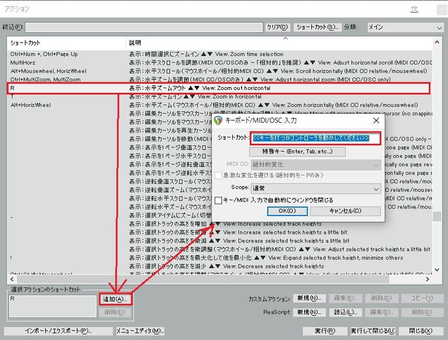Click the horizontal scrollbar right arrow
448x340 pixels.
point(428,279)
